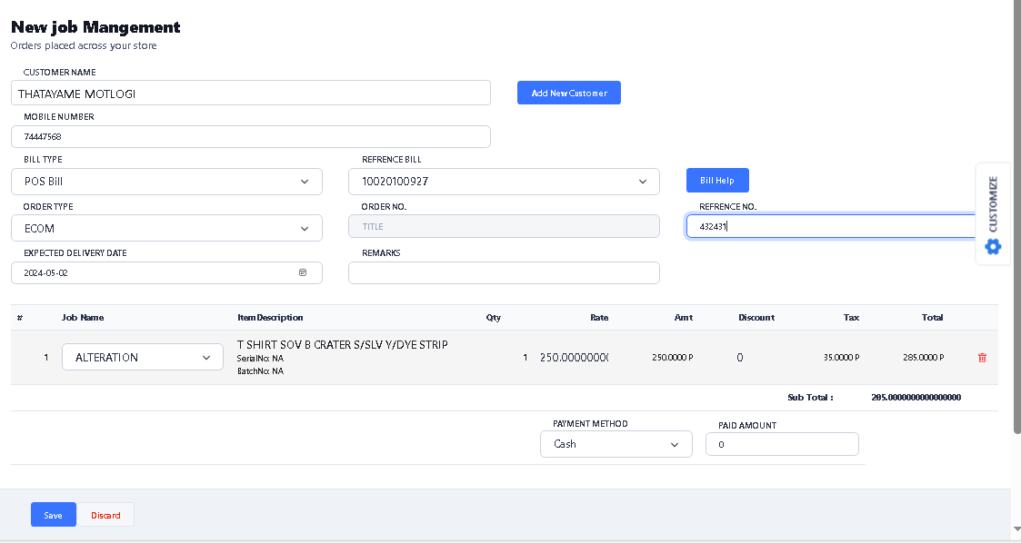This screenshot has height=543, width=1021.
Task: Expand the Order Type dropdown showing ECOM
Action: coord(166,228)
